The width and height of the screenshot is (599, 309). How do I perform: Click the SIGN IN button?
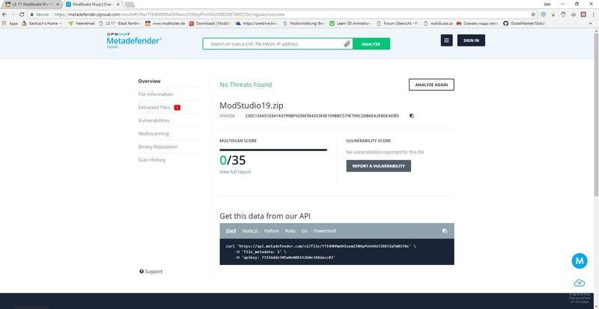(472, 40)
